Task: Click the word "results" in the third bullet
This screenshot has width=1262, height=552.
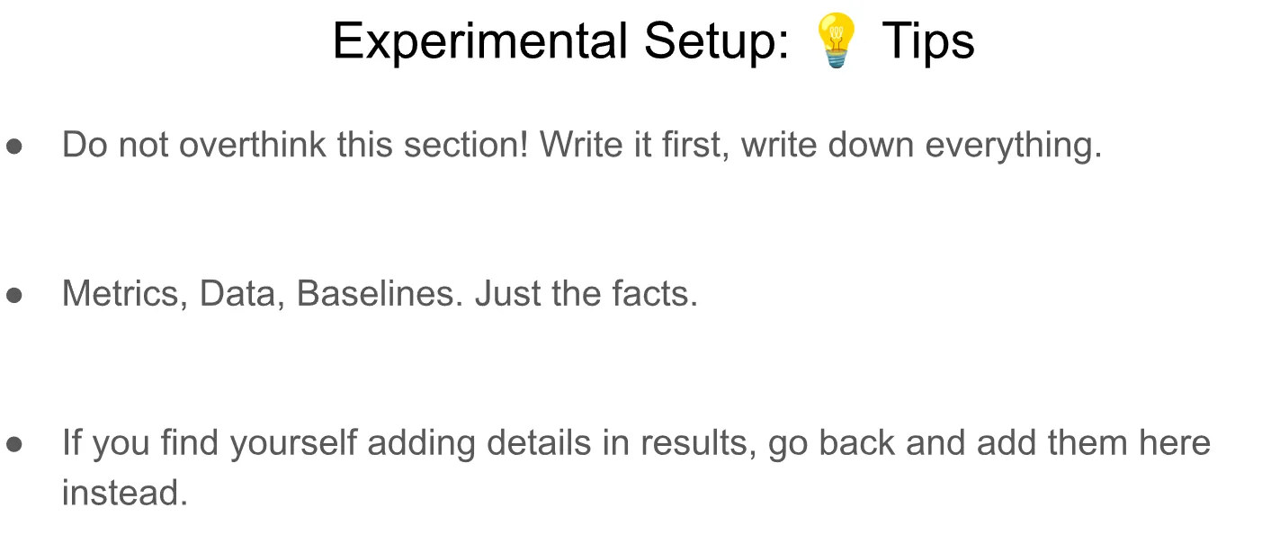Action: point(692,443)
